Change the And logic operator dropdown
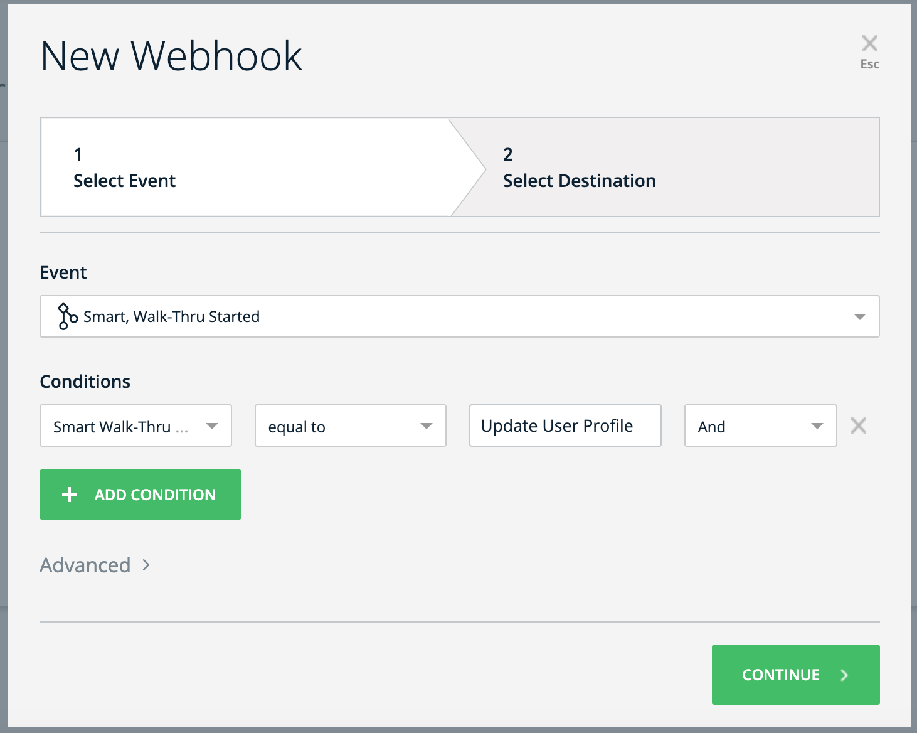Screen dimensions: 917x733 coord(760,425)
